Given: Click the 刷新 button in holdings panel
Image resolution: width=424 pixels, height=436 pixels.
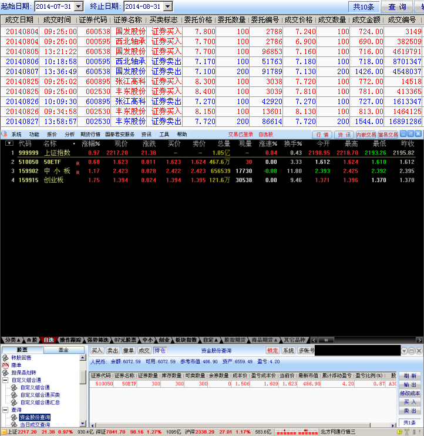Looking at the screenshot, I should [410, 375].
